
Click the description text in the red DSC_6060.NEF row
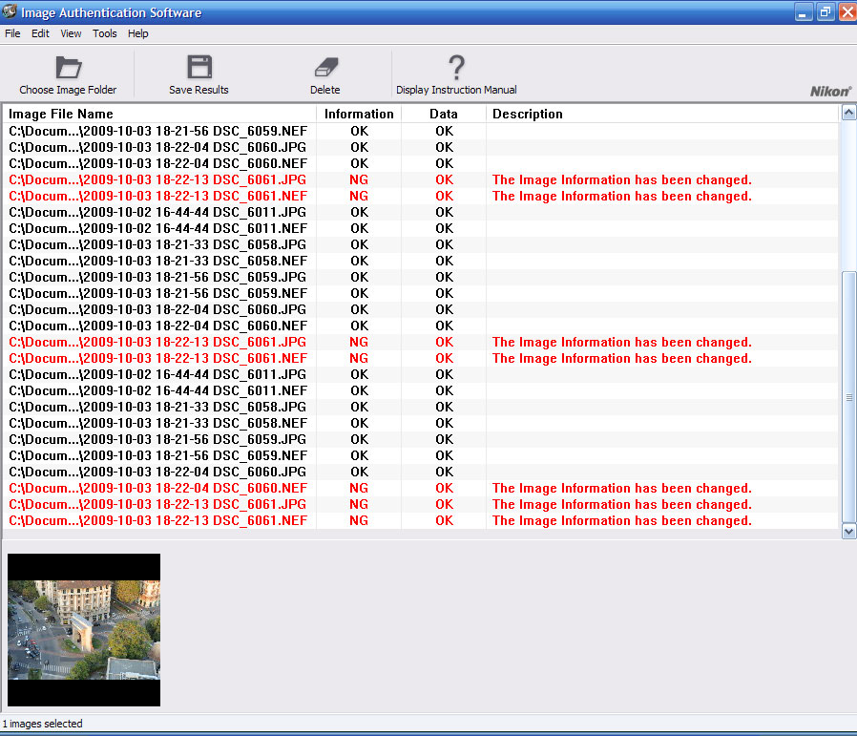(622, 488)
